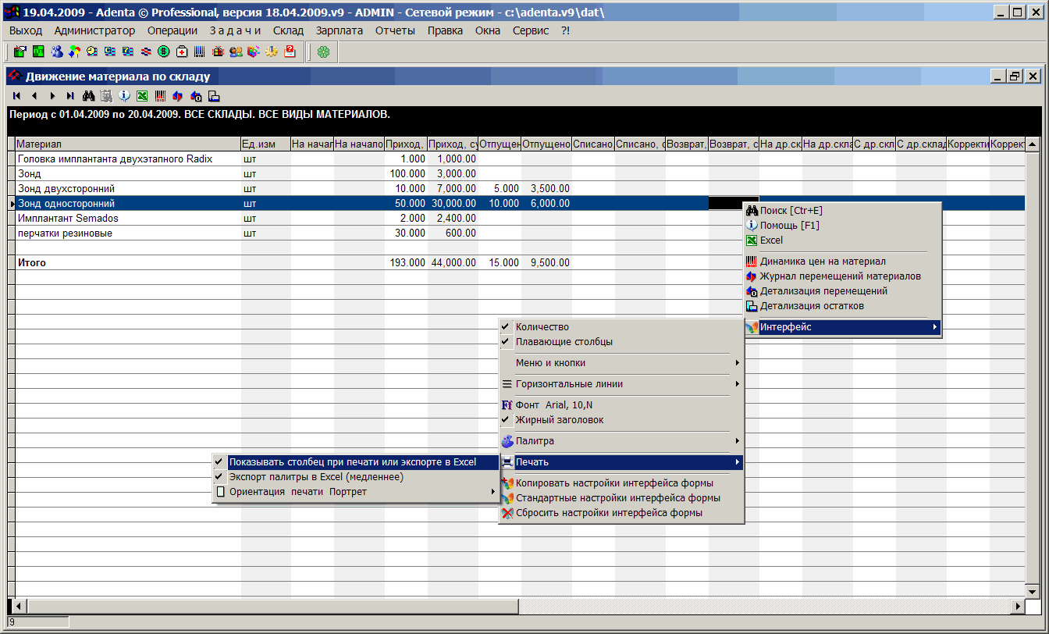Image resolution: width=1049 pixels, height=634 pixels.
Task: Click the green clover icon in toolbar
Action: click(322, 52)
